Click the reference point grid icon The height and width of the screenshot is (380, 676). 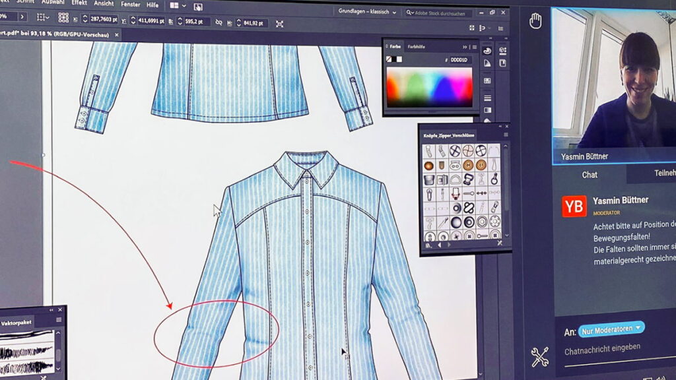click(63, 17)
